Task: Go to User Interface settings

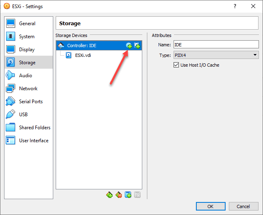Action: (x=29, y=140)
